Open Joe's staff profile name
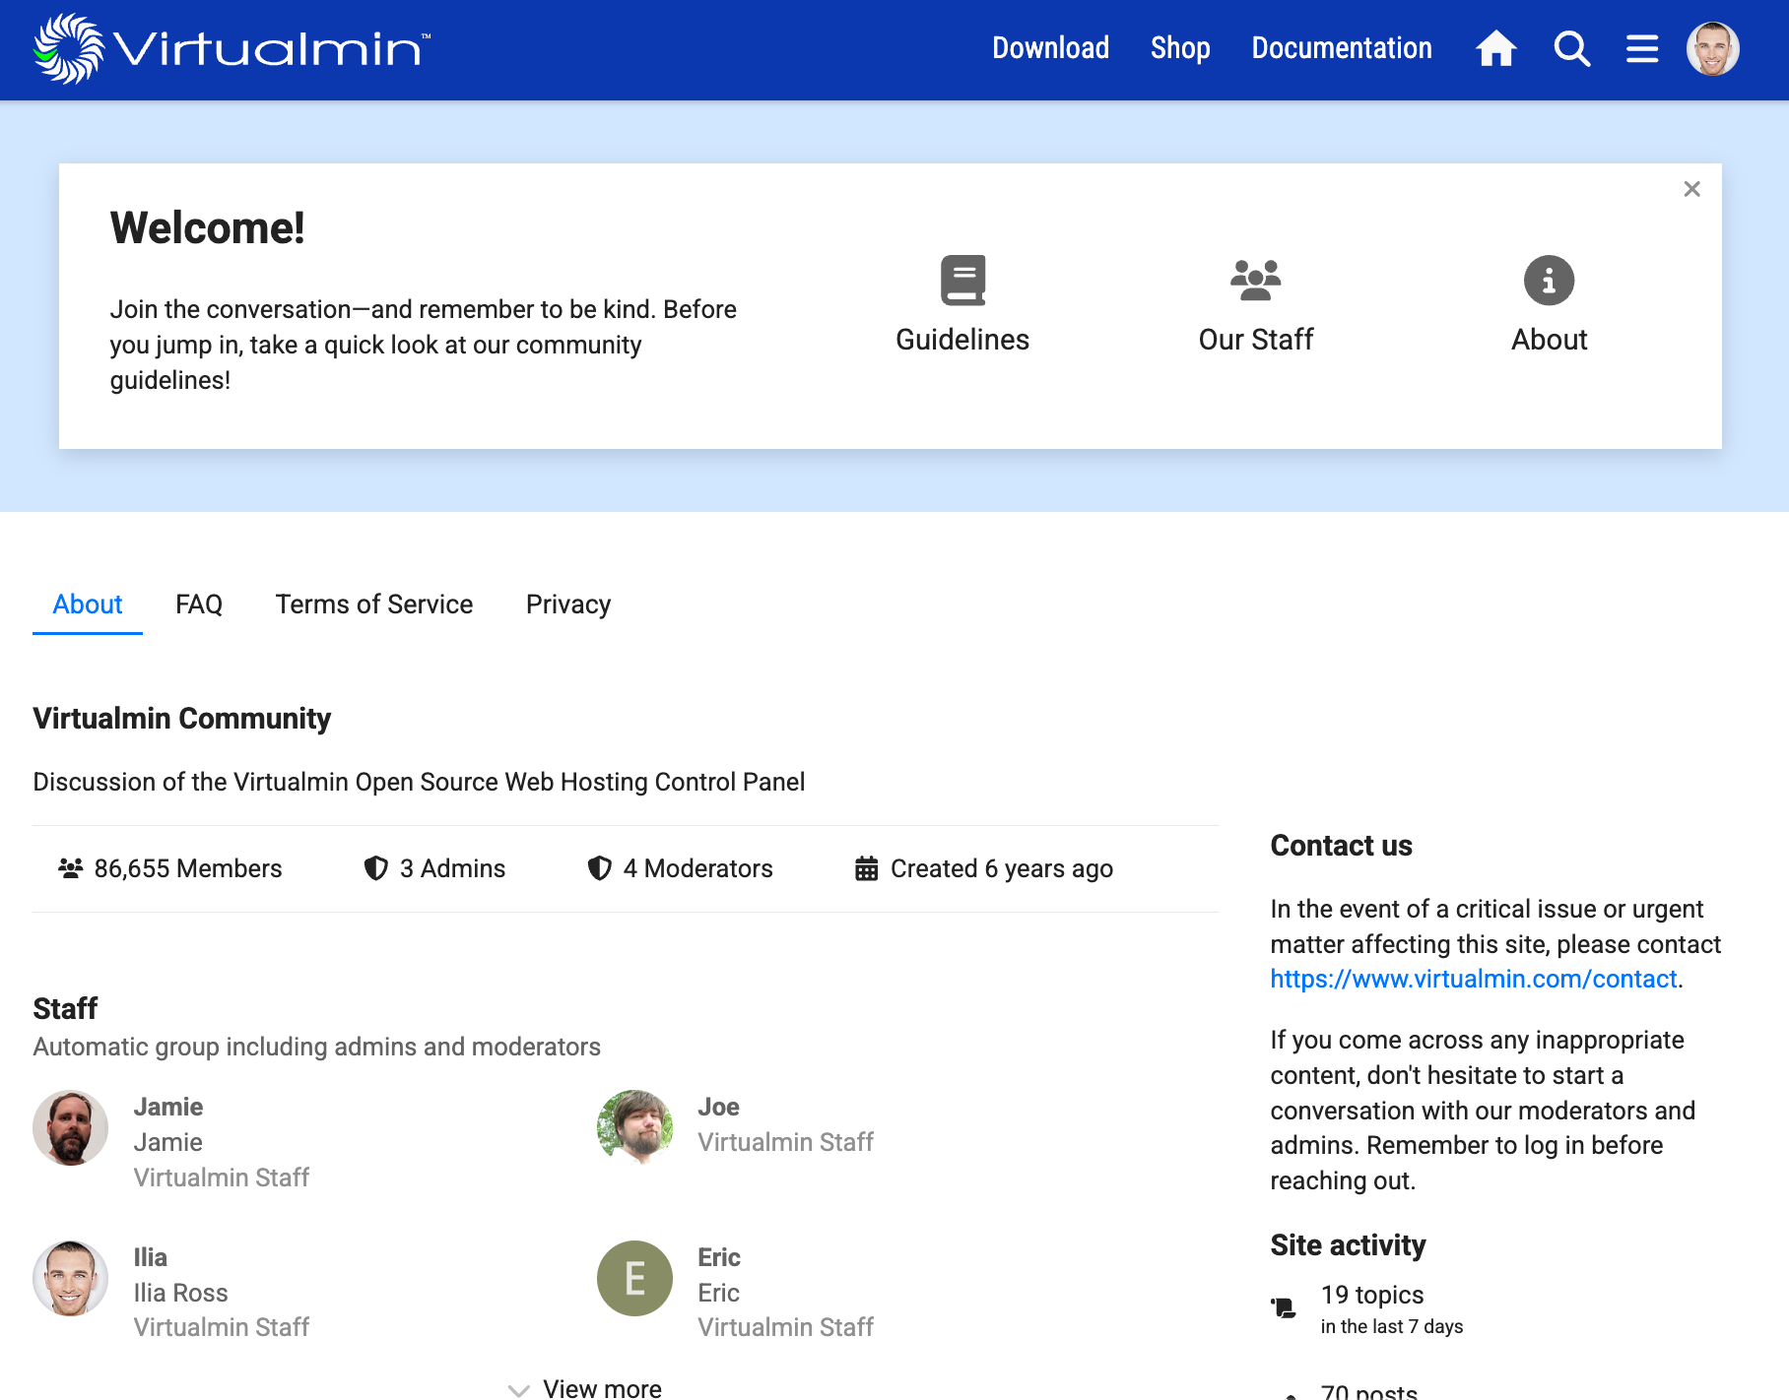The height and width of the screenshot is (1400, 1789). [718, 1107]
